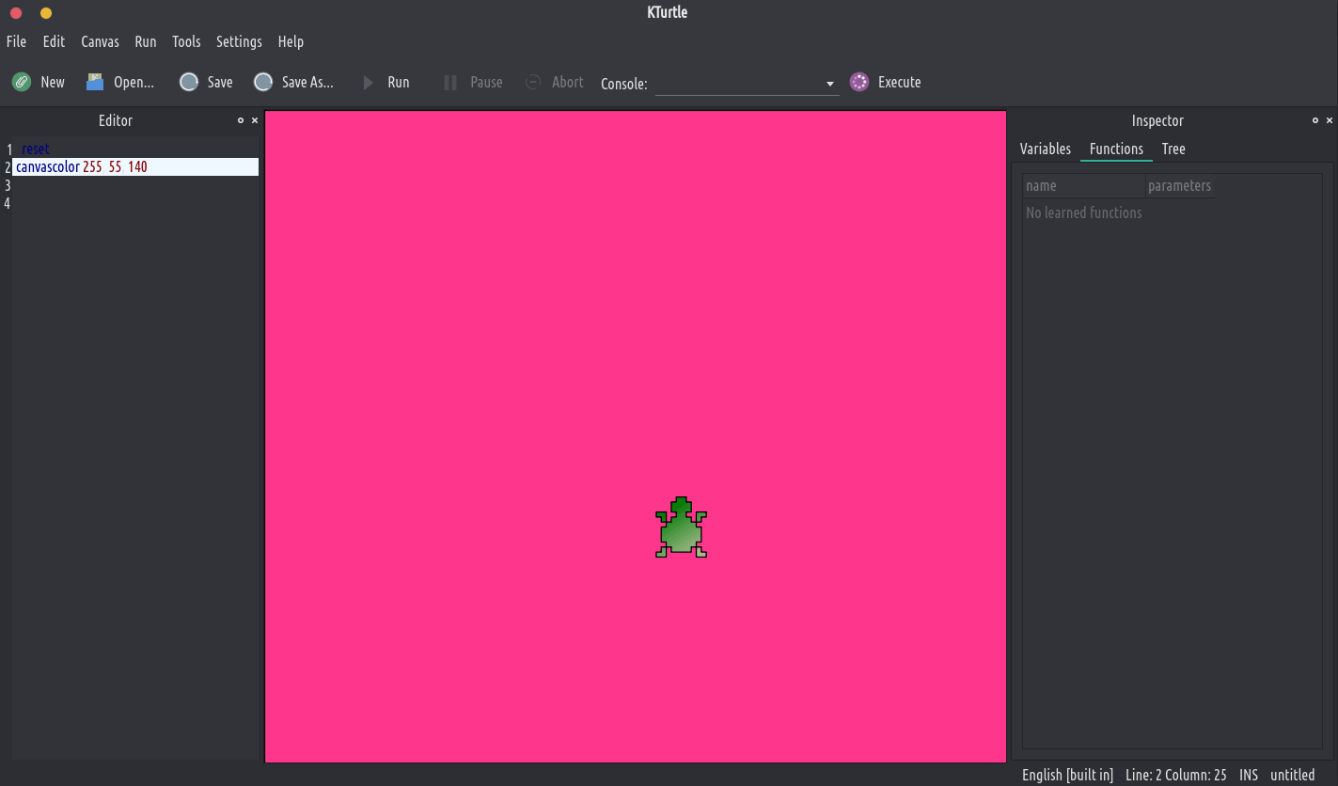Click the English [built in] language indicator
This screenshot has height=786, width=1338.
click(x=1067, y=775)
